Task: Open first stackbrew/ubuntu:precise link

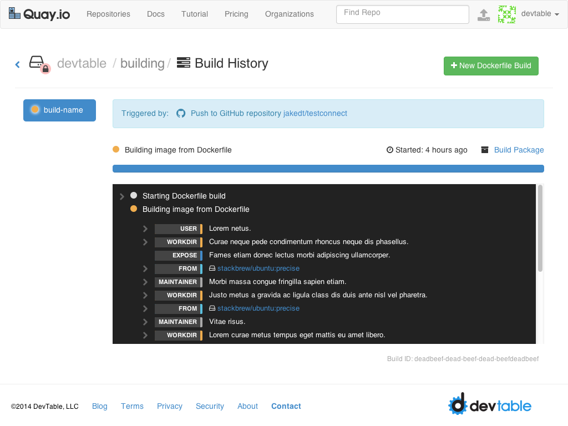Action: (x=258, y=268)
